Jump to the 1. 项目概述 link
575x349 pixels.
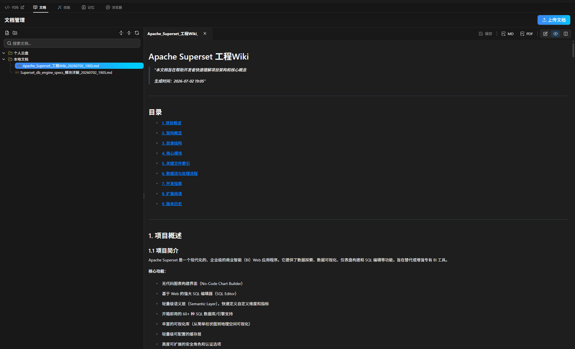tap(172, 123)
